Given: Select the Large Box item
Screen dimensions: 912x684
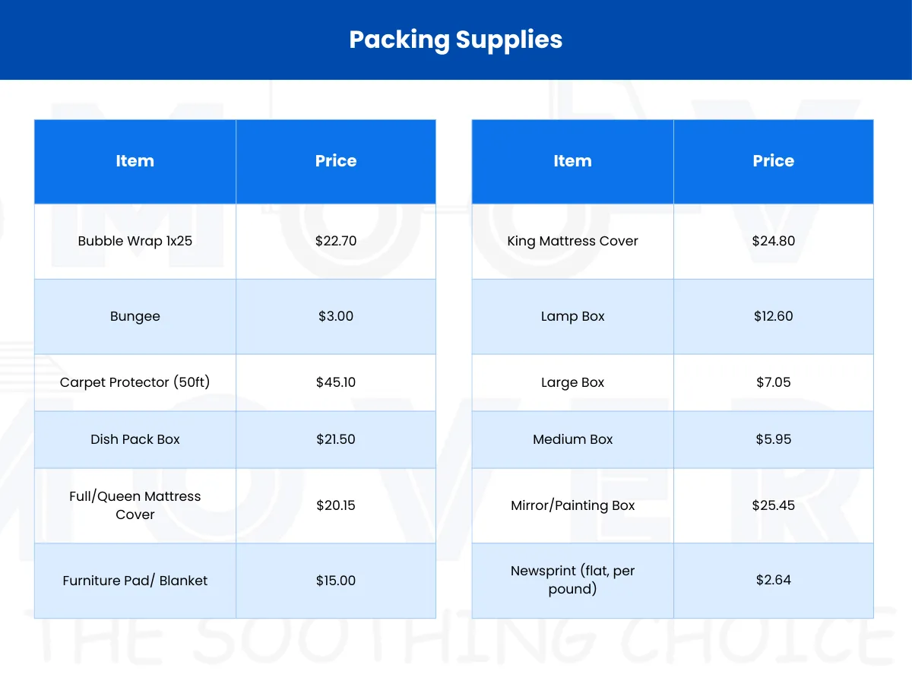Looking at the screenshot, I should click(572, 382).
